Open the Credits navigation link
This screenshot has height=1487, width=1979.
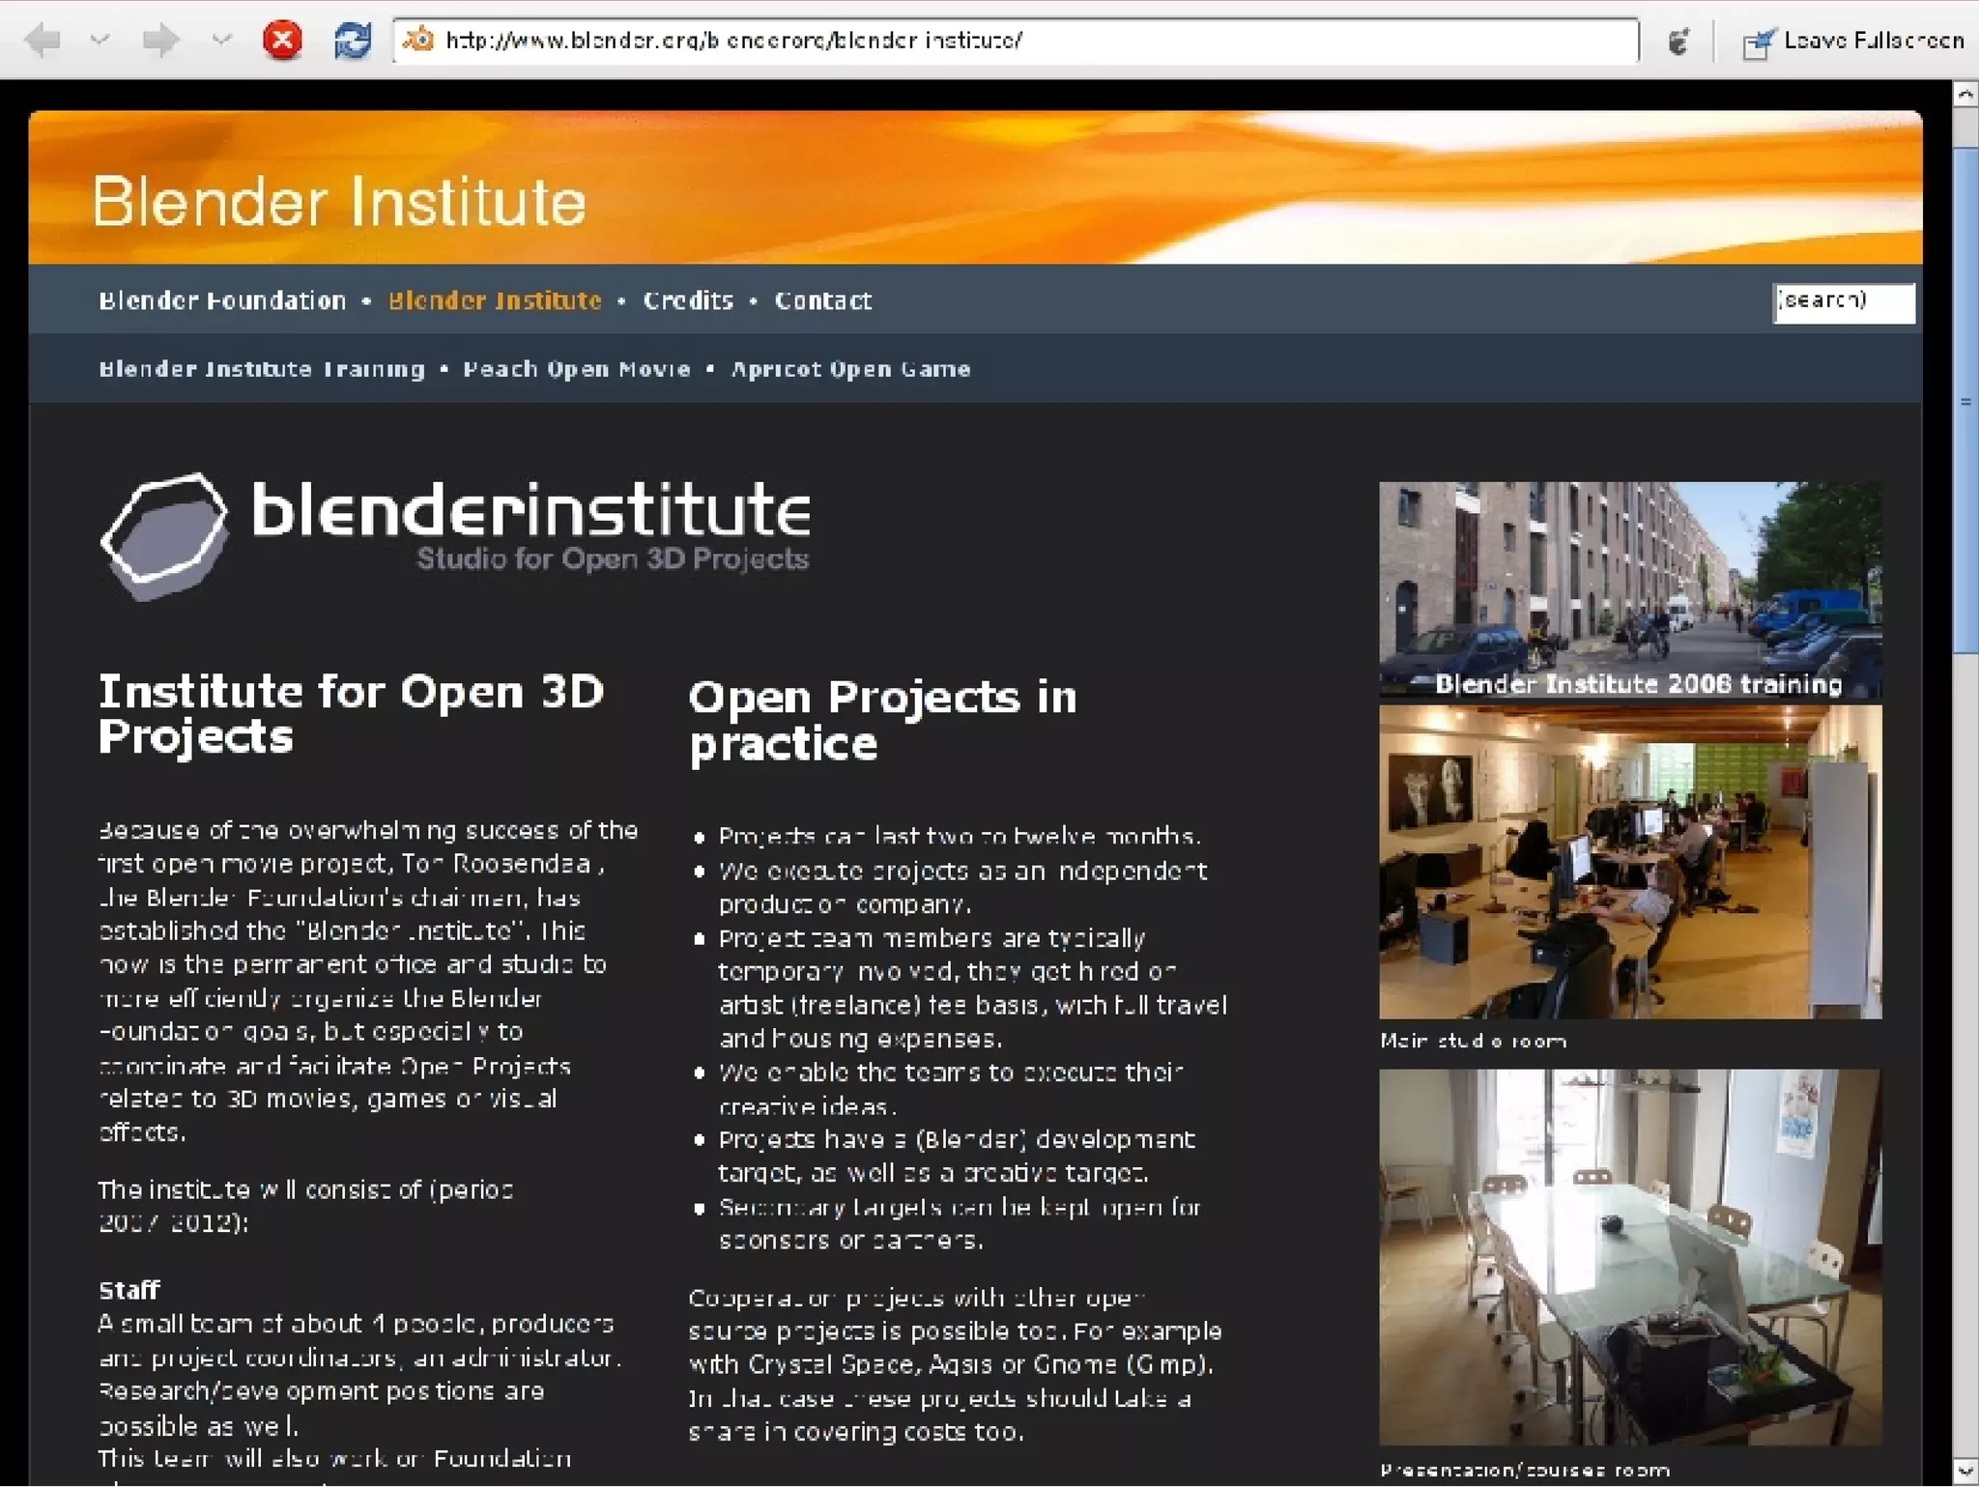point(688,301)
